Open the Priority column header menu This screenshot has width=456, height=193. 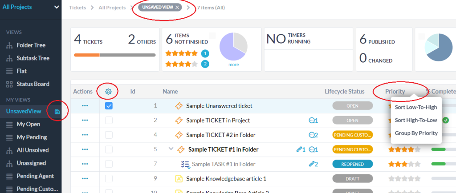pos(395,92)
